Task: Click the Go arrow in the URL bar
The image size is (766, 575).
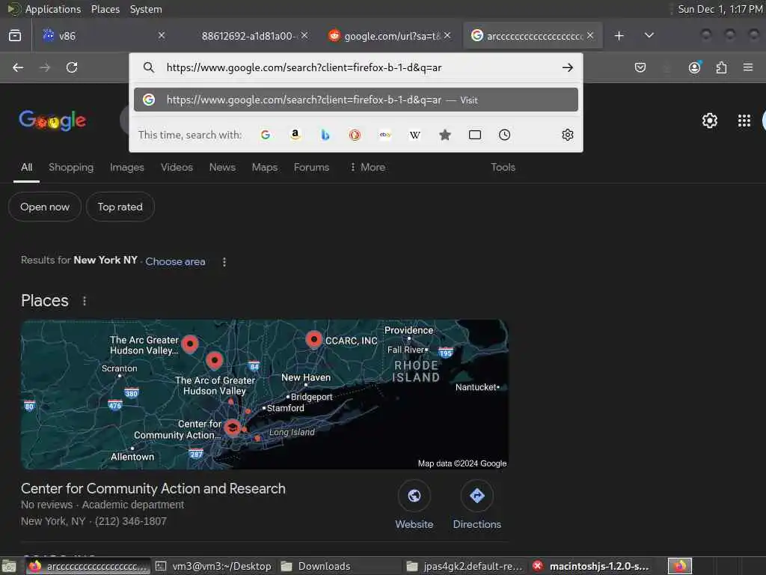Action: (567, 67)
